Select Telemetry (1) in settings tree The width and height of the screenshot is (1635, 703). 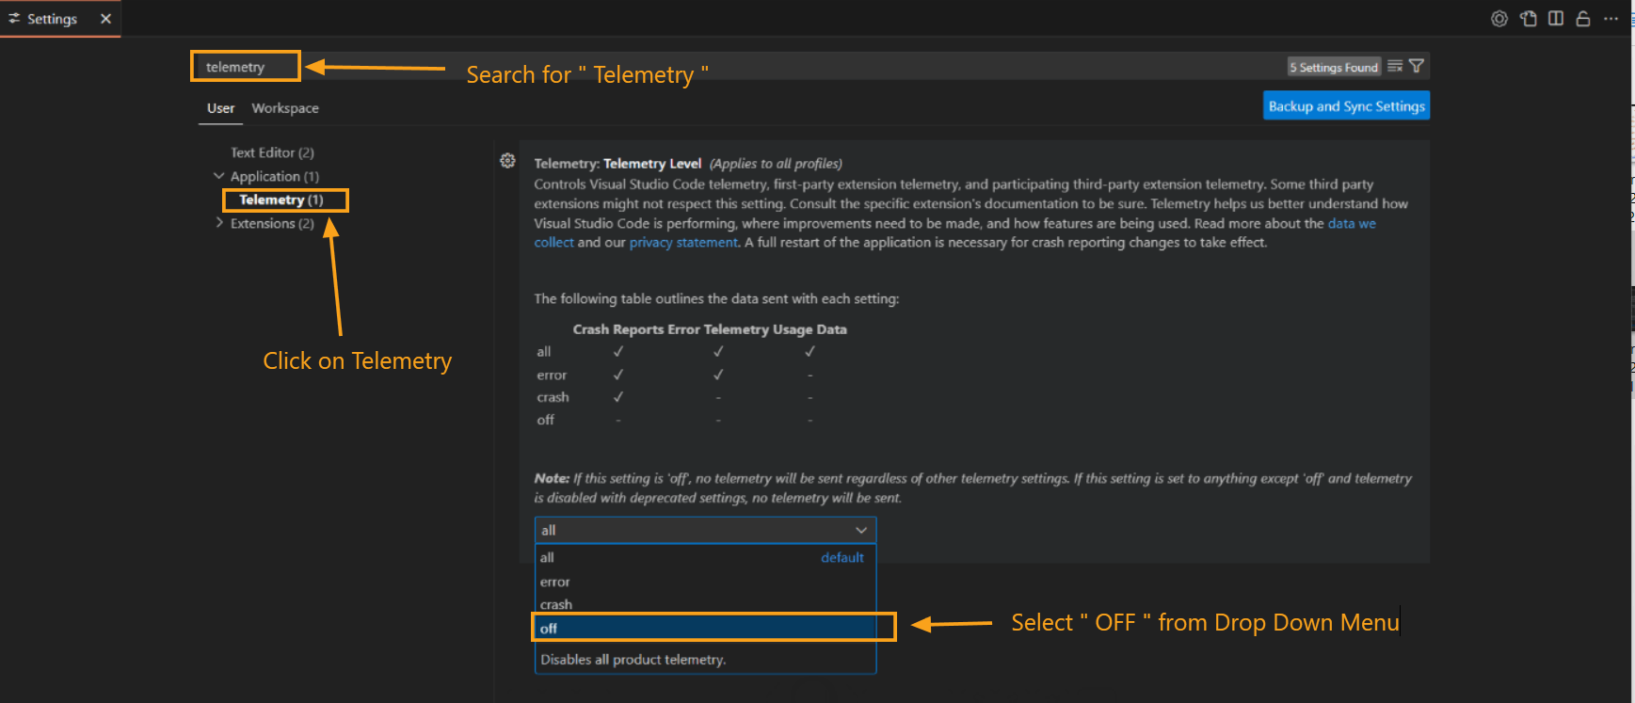pyautogui.click(x=281, y=200)
